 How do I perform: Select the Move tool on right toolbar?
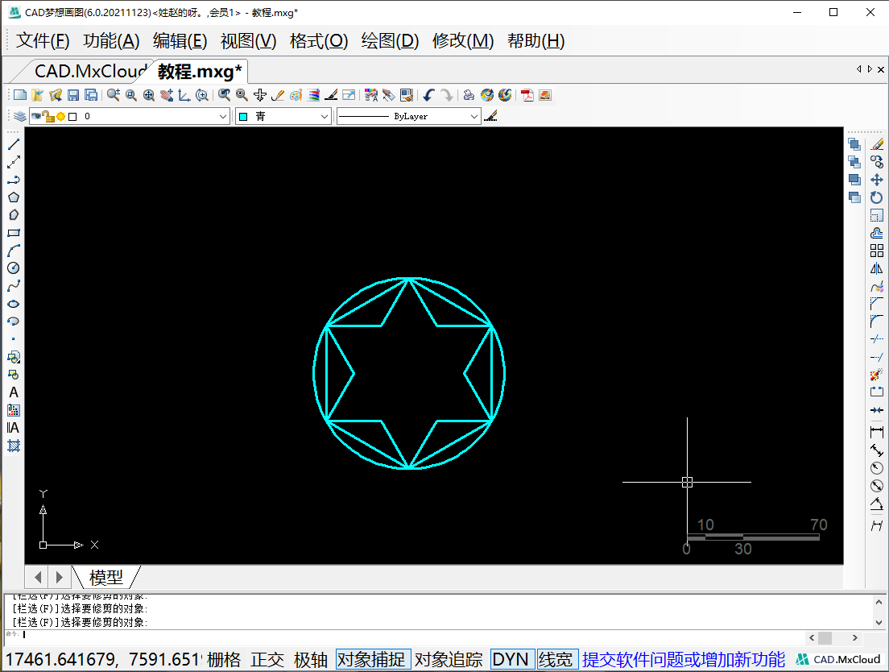click(x=877, y=180)
